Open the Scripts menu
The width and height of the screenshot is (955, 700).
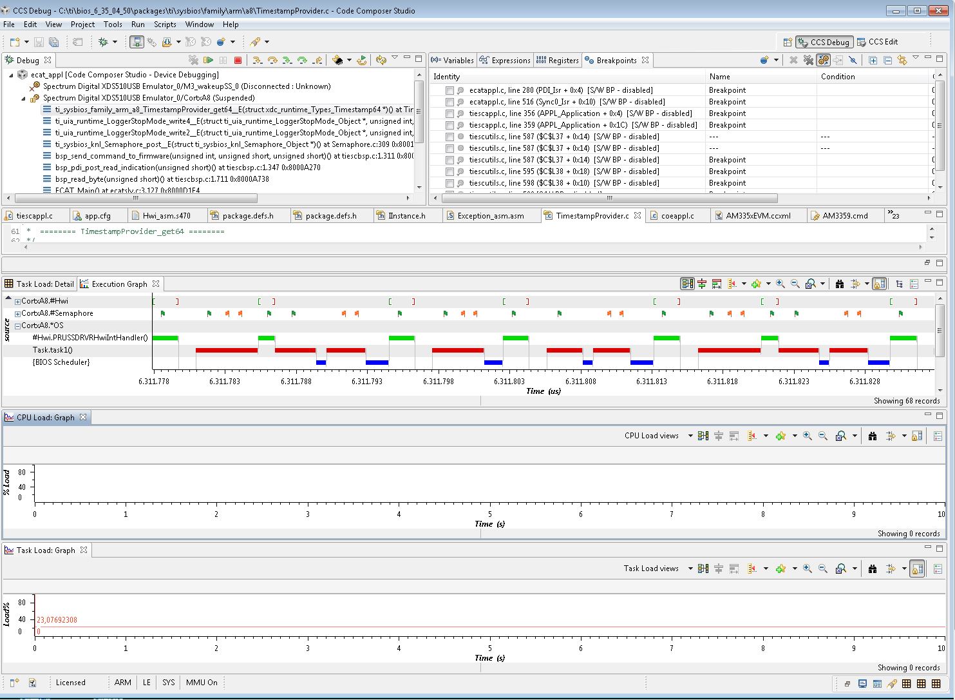click(165, 24)
